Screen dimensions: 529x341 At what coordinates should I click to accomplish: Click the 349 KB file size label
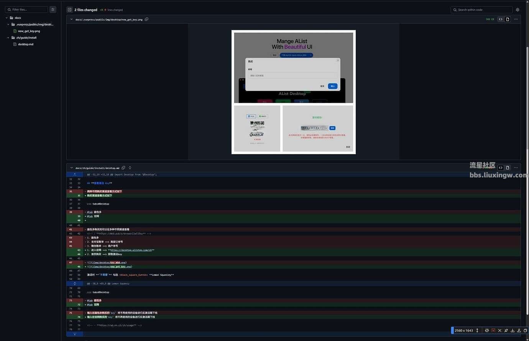tap(490, 19)
